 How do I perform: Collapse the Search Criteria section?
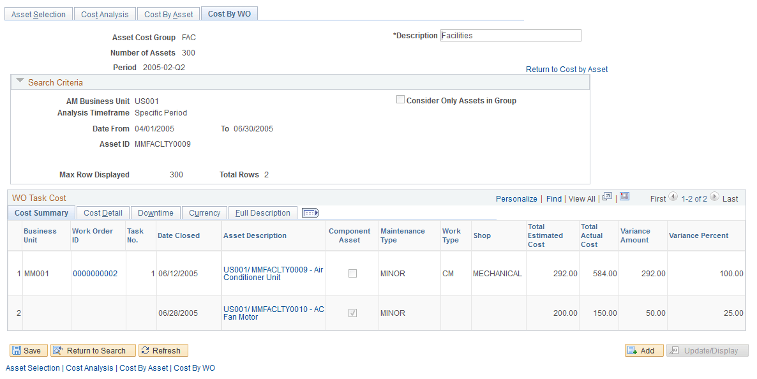[20, 82]
